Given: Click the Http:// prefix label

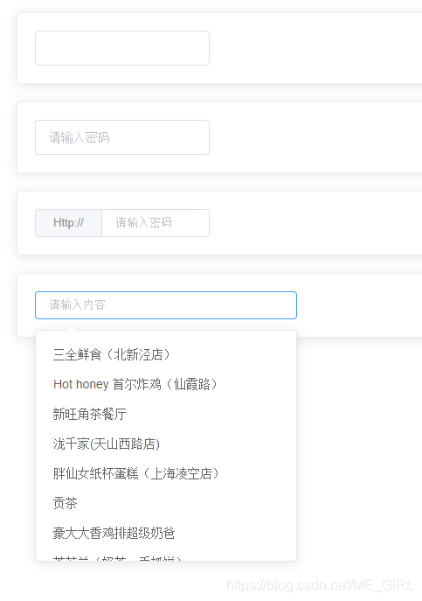Looking at the screenshot, I should tap(68, 223).
